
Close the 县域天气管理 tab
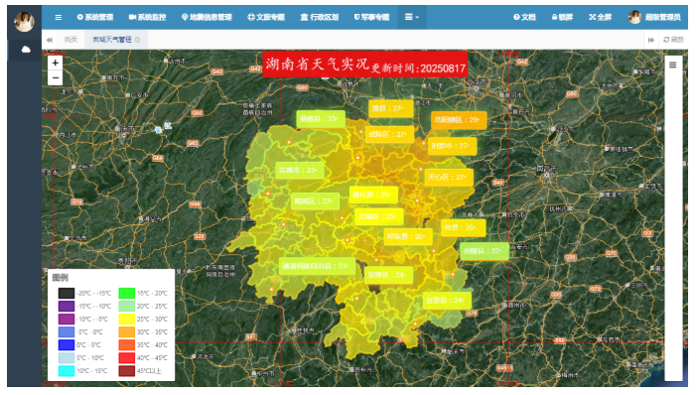137,40
